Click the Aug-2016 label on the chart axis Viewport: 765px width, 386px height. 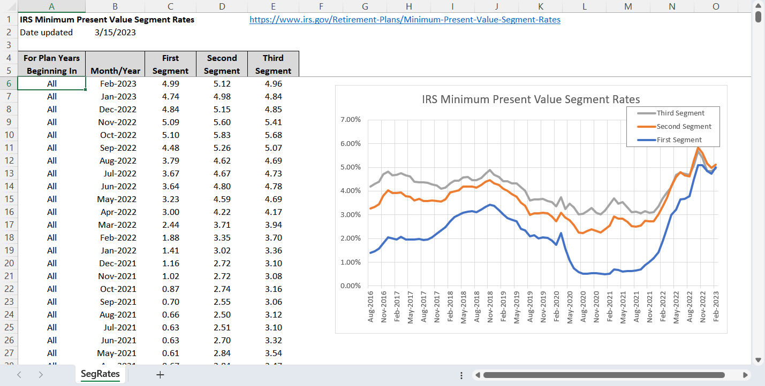[370, 307]
